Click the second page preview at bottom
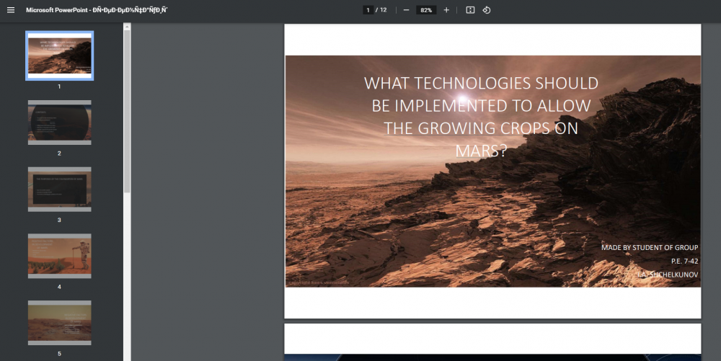The image size is (721, 361). [x=492, y=342]
